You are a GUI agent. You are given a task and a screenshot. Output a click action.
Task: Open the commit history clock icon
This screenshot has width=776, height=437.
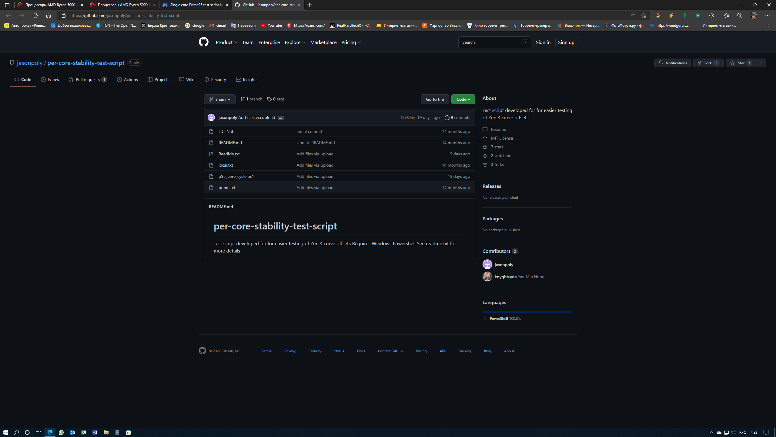click(x=447, y=118)
